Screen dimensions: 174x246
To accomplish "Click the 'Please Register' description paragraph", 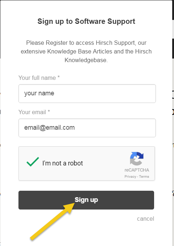I will click(x=86, y=51).
